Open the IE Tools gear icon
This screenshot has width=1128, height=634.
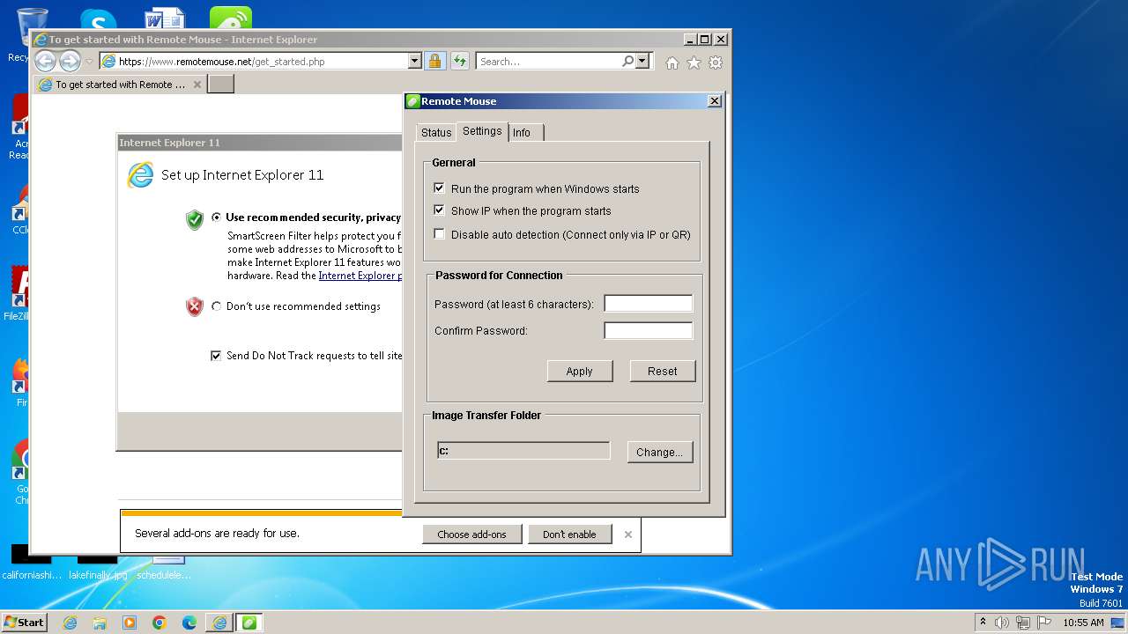pyautogui.click(x=716, y=63)
